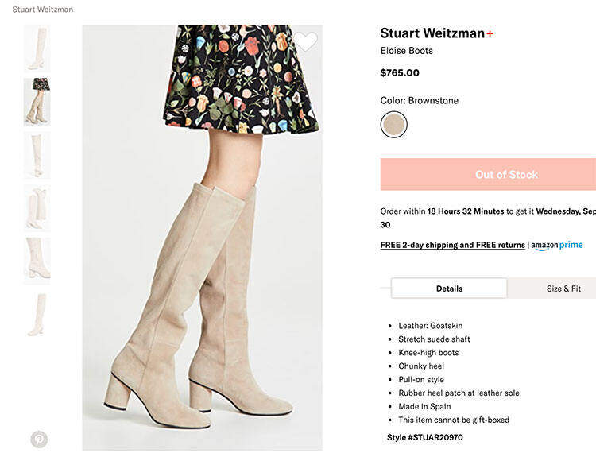Pick the last thumbnail in the strip

(37, 315)
